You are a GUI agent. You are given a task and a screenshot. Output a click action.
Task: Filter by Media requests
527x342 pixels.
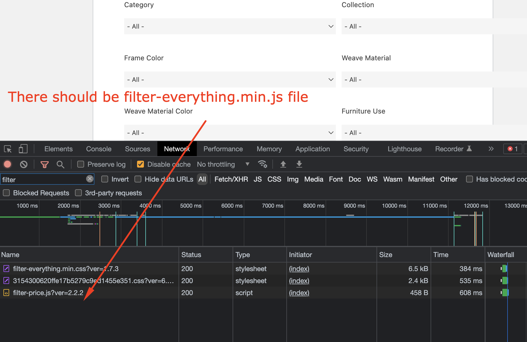point(314,179)
